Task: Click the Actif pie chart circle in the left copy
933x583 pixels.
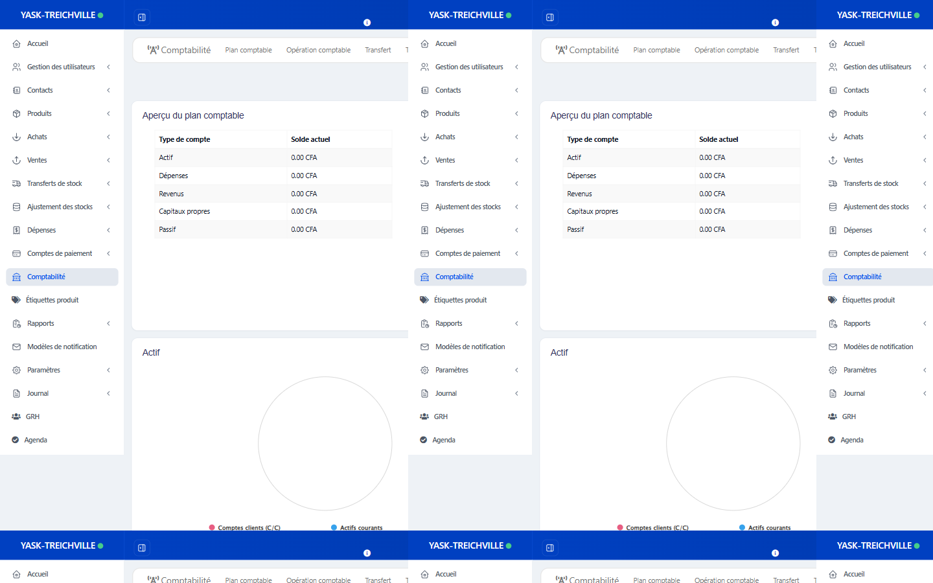Action: [x=325, y=444]
